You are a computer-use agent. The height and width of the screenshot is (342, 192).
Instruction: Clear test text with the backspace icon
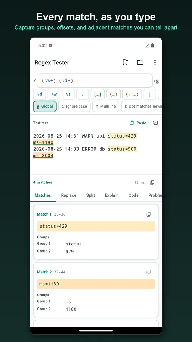pyautogui.click(x=155, y=123)
